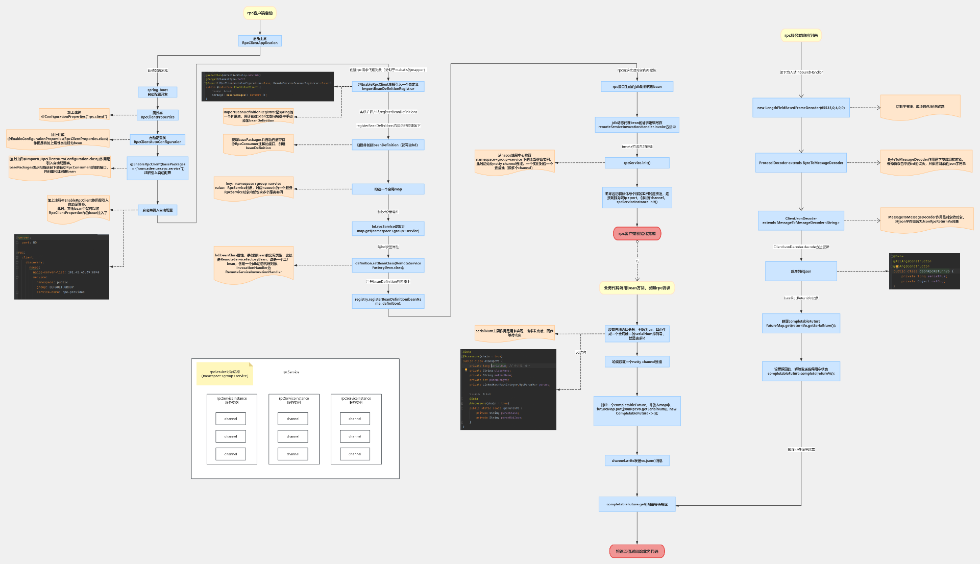Click the registry.registerBeanDefinition node

pyautogui.click(x=388, y=301)
